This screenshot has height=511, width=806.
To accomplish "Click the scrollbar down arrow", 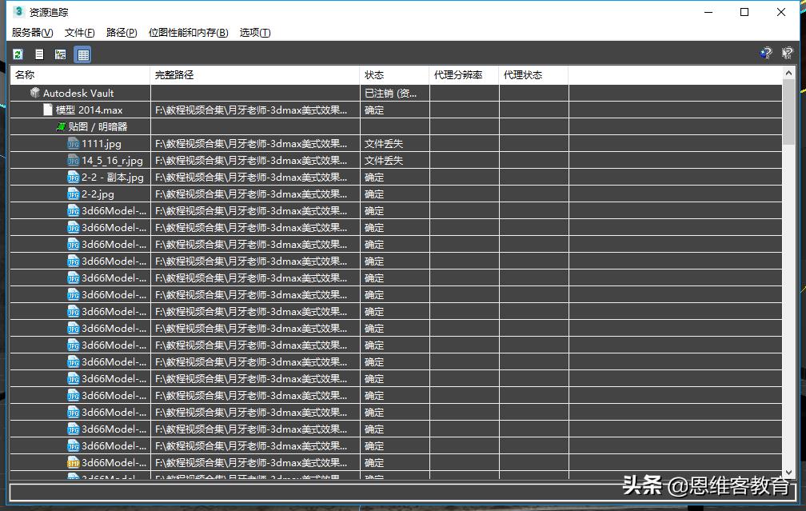I will point(788,473).
